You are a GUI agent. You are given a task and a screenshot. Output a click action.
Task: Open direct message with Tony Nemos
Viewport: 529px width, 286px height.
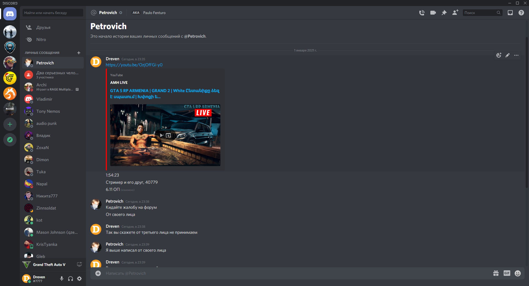click(x=53, y=111)
